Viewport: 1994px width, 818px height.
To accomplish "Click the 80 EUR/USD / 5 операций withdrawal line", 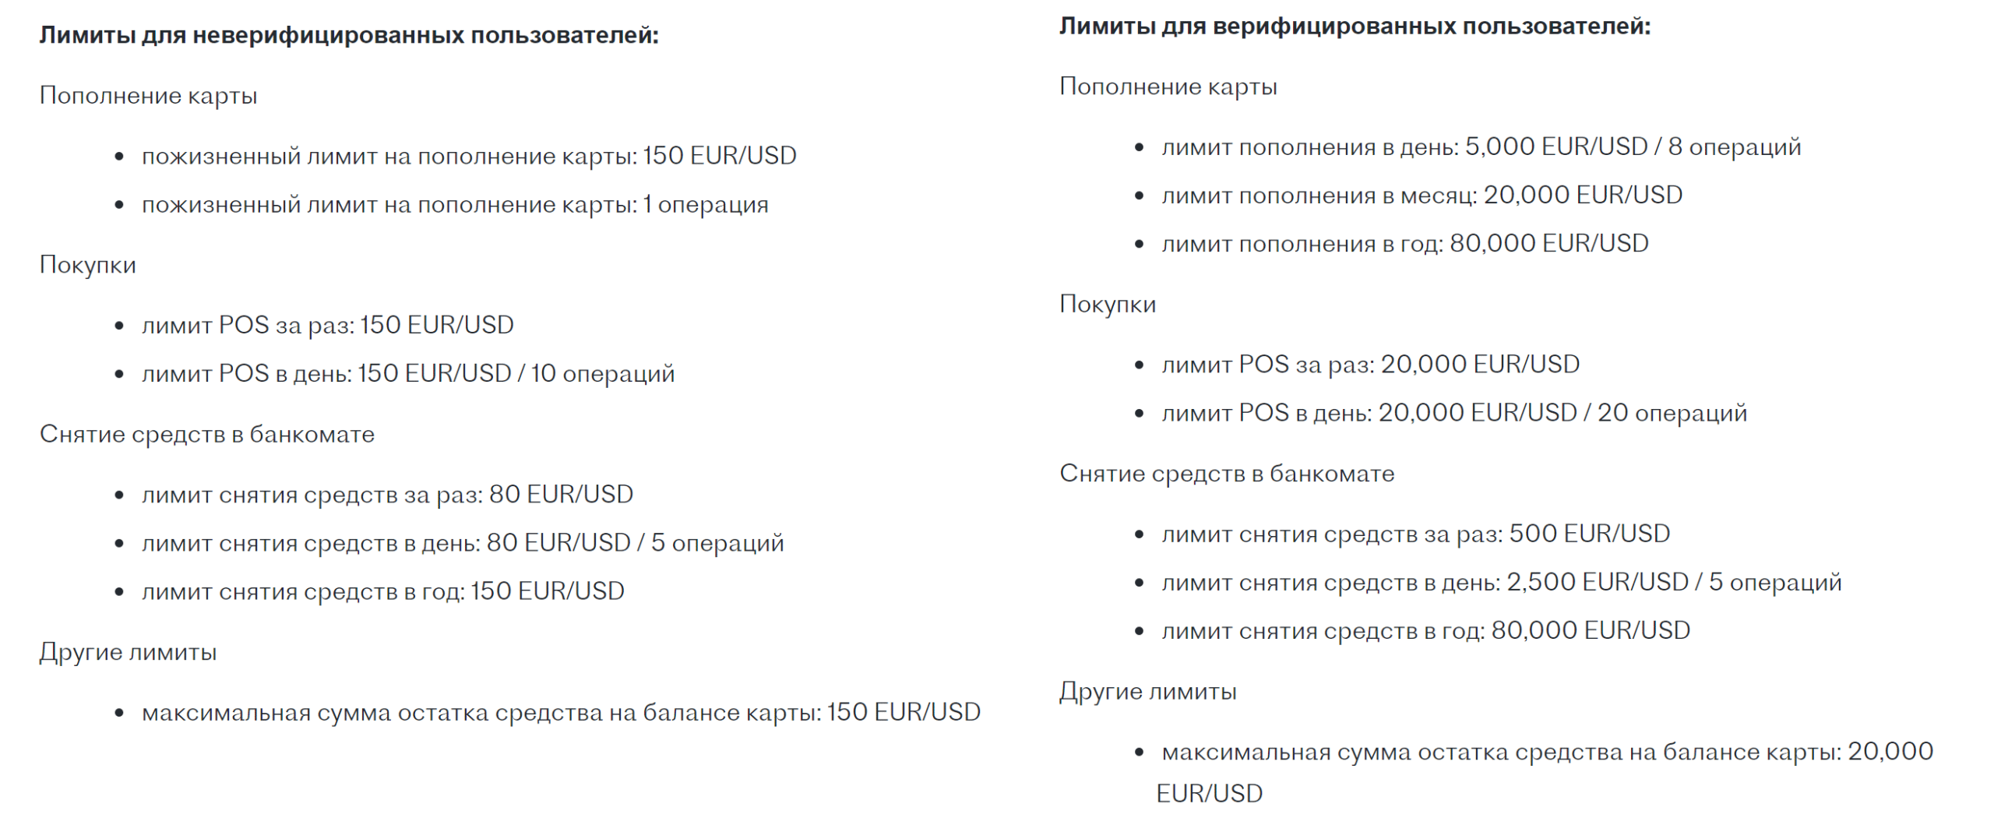I will coord(463,543).
